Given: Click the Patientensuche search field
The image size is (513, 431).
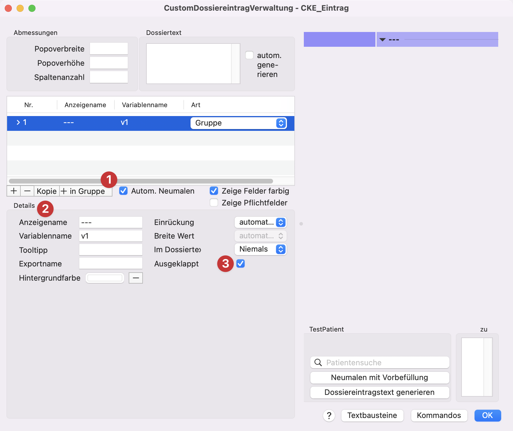Looking at the screenshot, I should click(380, 362).
